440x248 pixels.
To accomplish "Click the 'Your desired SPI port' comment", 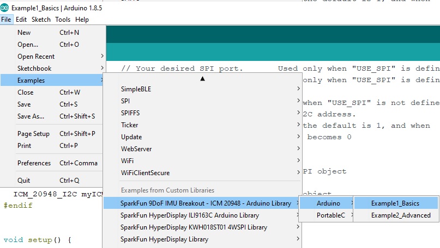I will coord(182,69).
